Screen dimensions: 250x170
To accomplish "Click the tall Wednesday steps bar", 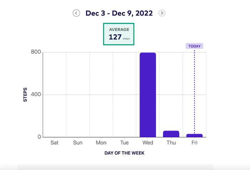I will 147,95.
